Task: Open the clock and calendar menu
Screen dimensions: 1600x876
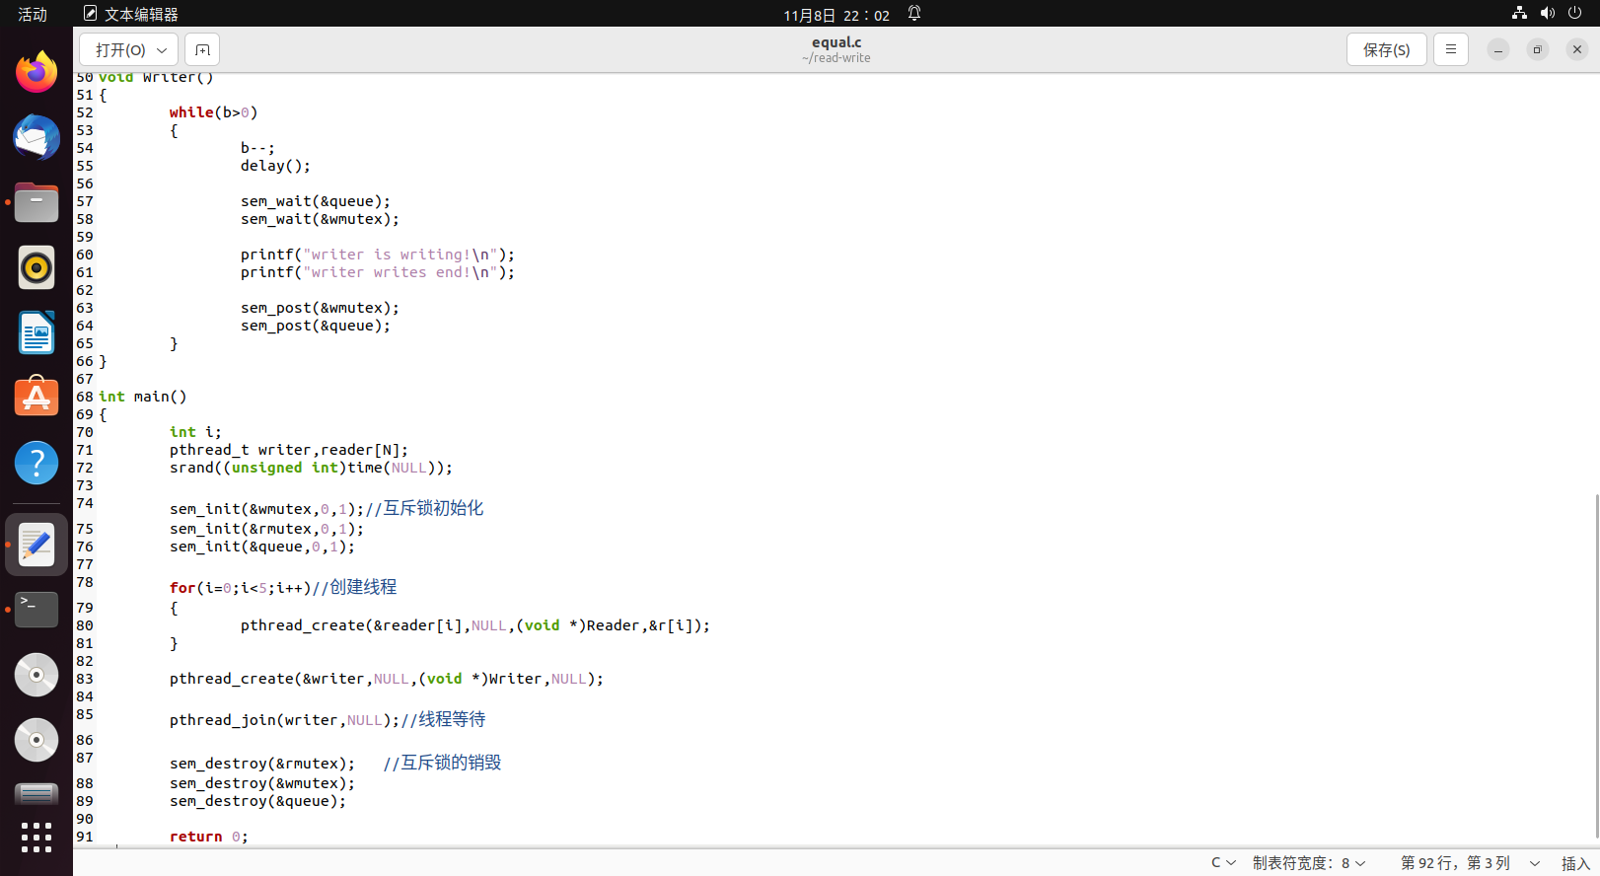Action: click(x=836, y=15)
